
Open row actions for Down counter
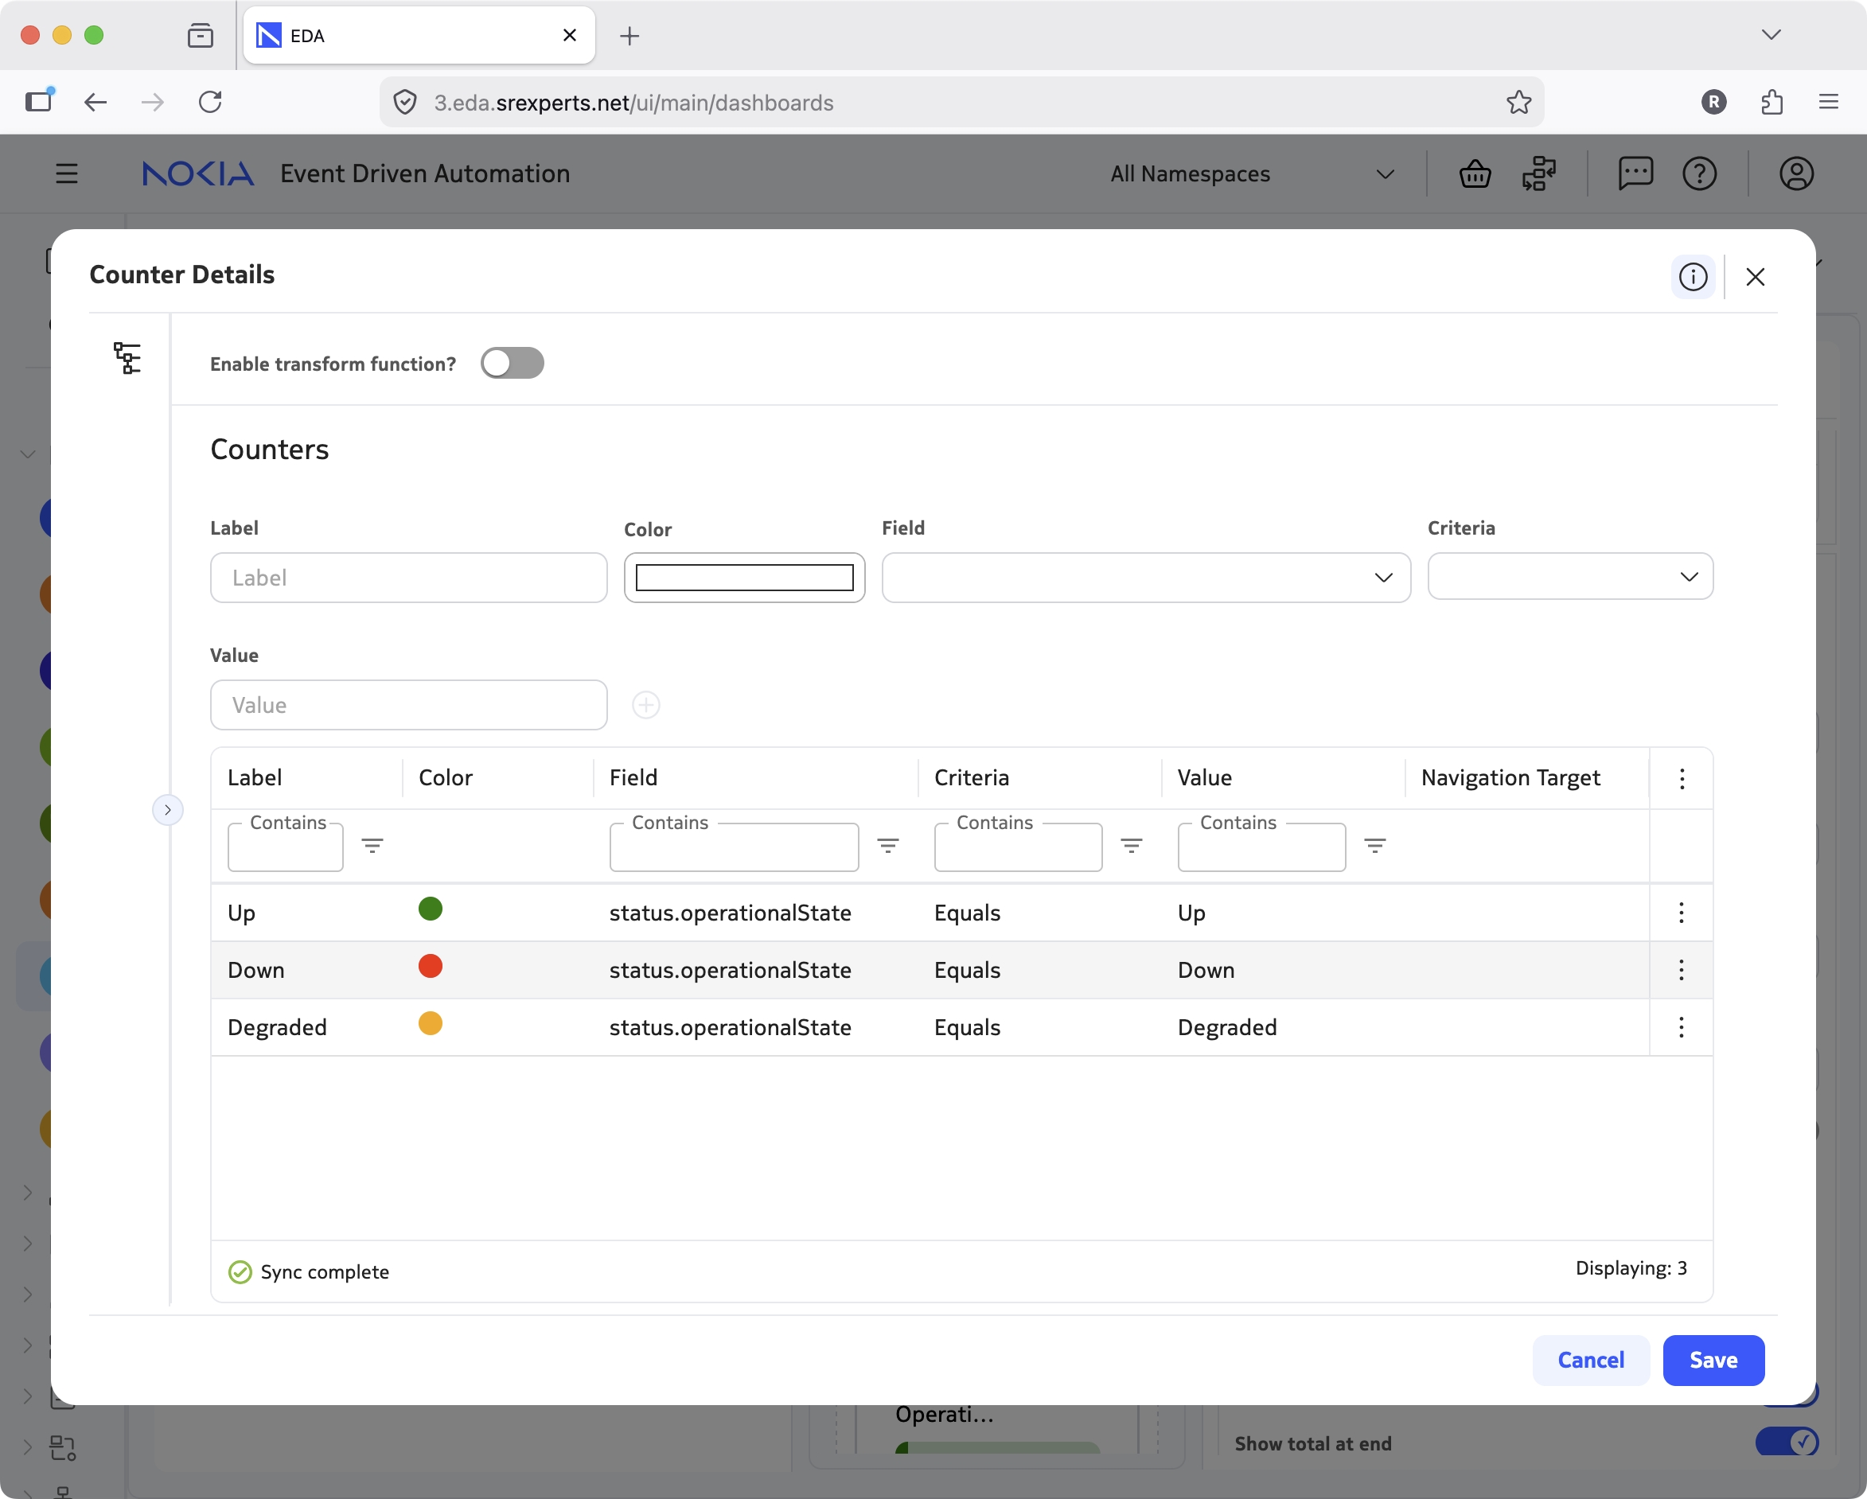coord(1681,970)
